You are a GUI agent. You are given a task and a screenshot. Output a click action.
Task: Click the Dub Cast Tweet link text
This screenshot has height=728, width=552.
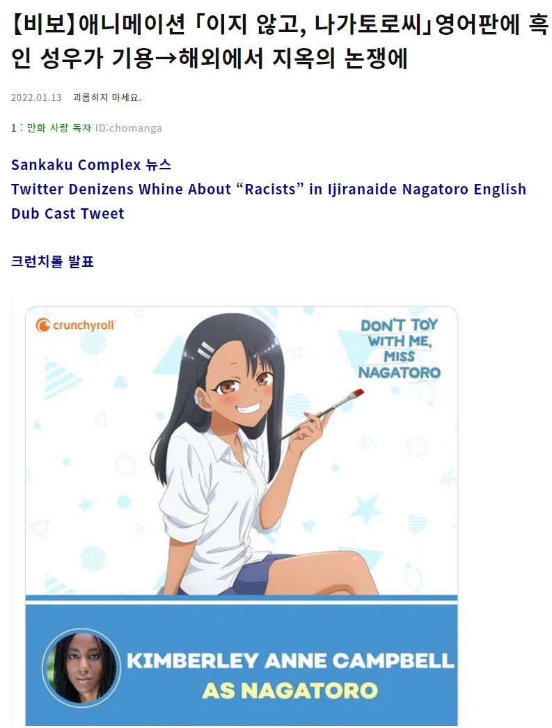click(68, 214)
